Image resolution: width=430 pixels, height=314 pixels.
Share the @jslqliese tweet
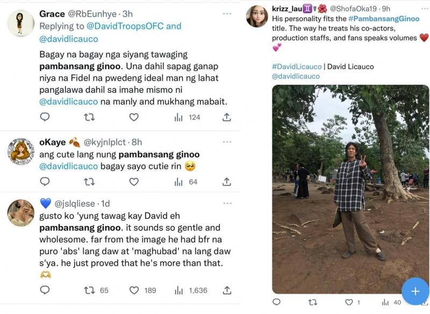click(x=227, y=290)
